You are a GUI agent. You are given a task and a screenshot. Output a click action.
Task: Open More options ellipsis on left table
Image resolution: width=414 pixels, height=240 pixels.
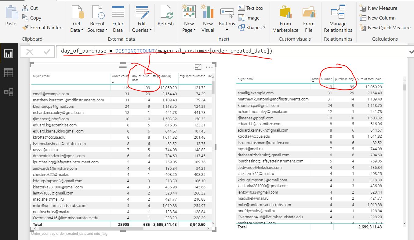(209, 67)
